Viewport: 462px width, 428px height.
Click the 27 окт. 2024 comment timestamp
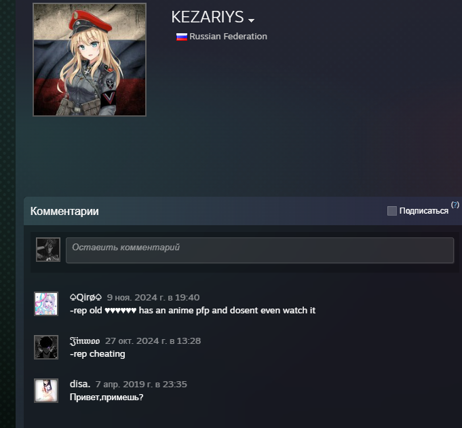tap(153, 341)
